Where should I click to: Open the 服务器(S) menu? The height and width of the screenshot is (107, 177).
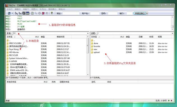52,9
